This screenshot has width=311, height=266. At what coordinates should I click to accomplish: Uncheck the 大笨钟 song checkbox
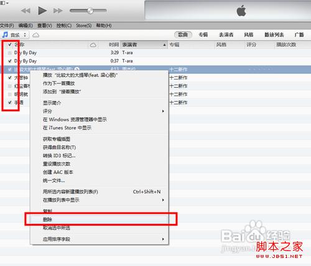9,78
